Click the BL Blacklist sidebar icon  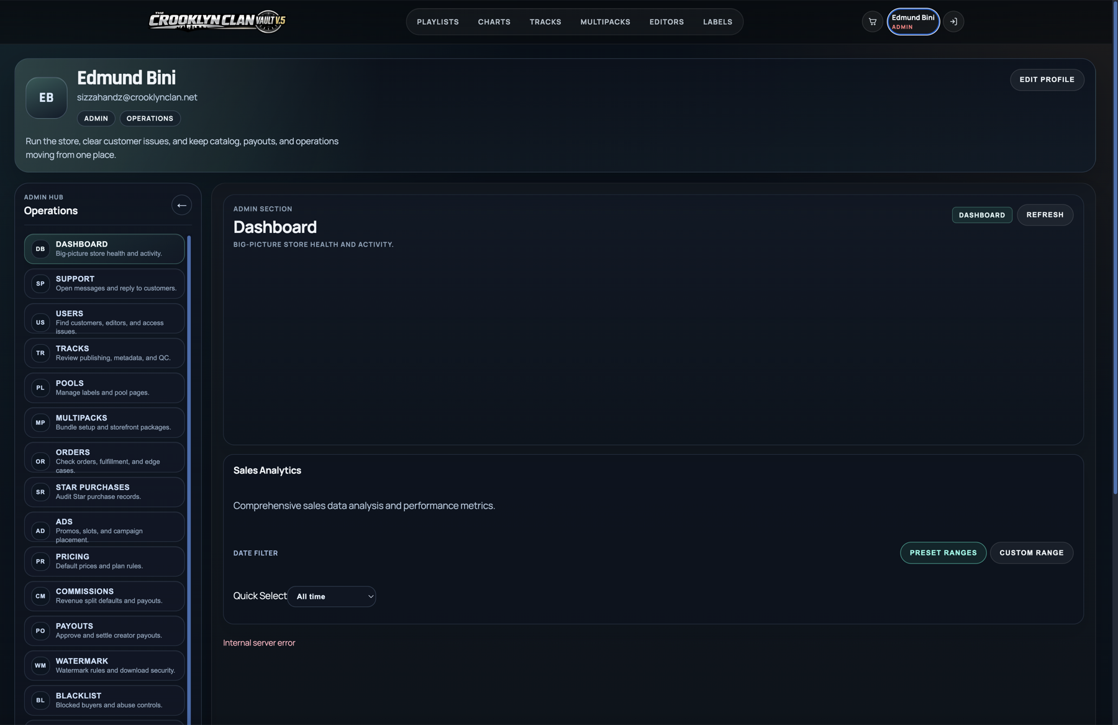click(40, 700)
